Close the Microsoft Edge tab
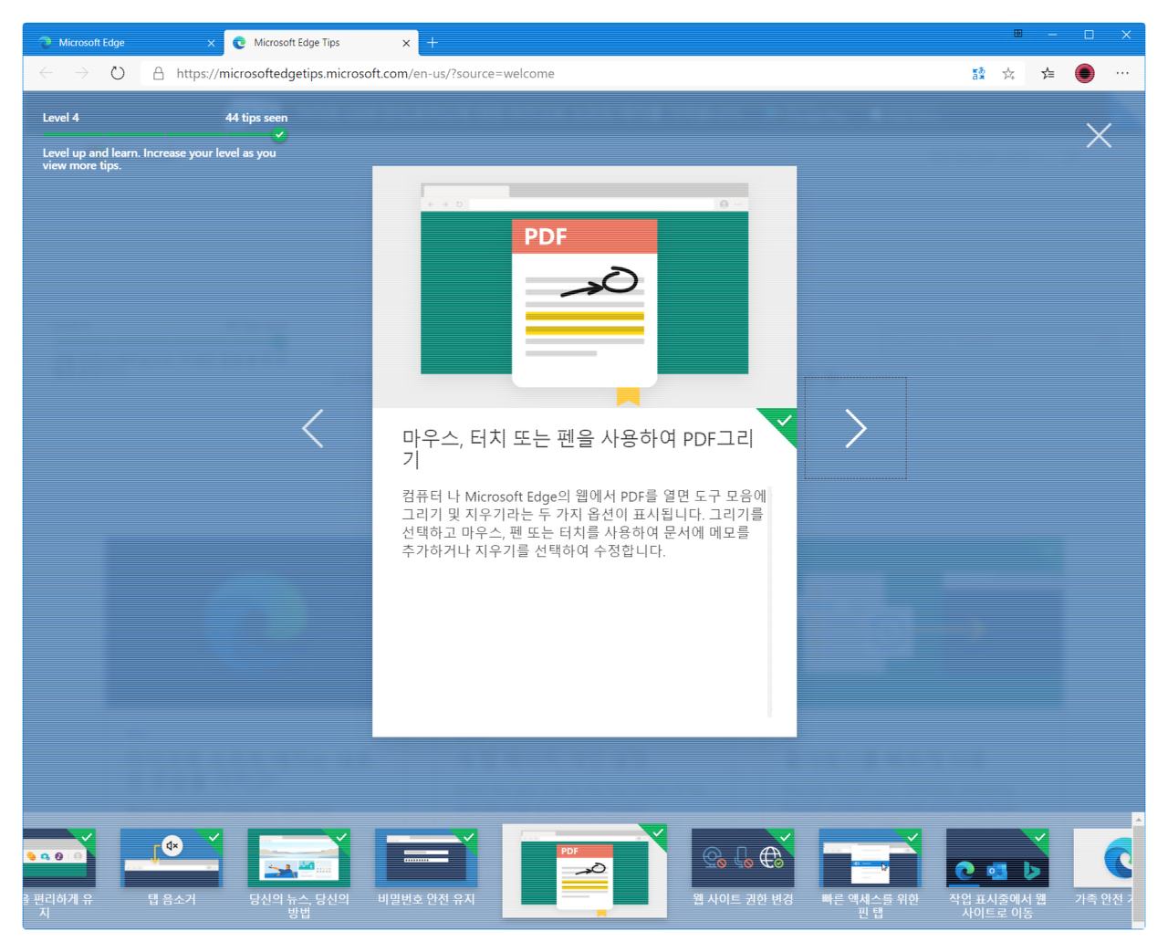The image size is (1168, 952). point(211,43)
